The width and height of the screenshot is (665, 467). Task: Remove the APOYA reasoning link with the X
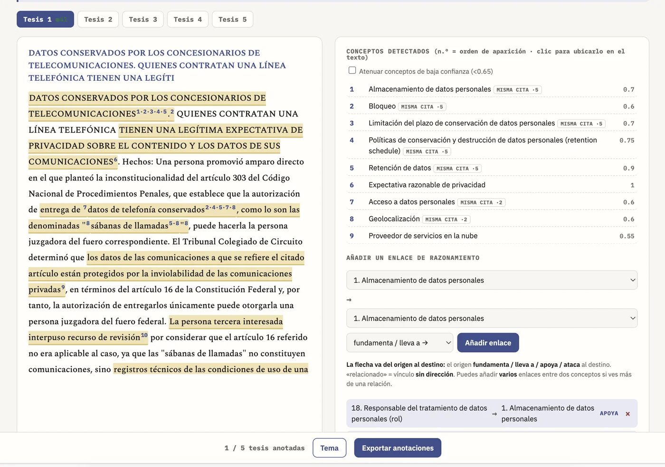tap(627, 414)
